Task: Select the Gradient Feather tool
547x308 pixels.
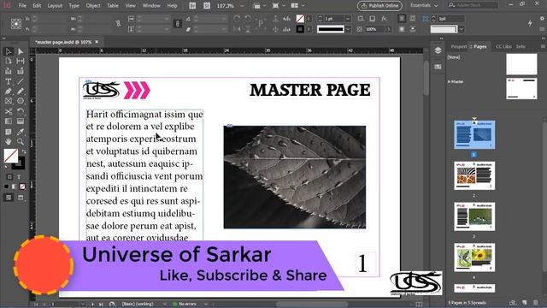Action: coord(21,121)
